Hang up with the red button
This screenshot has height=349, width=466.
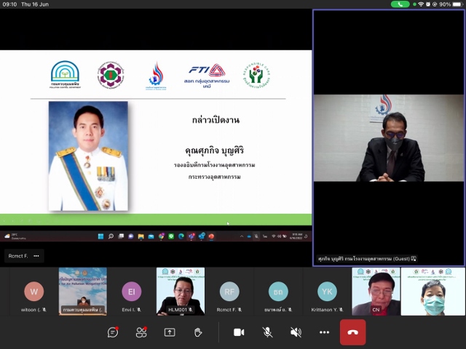coord(353,332)
